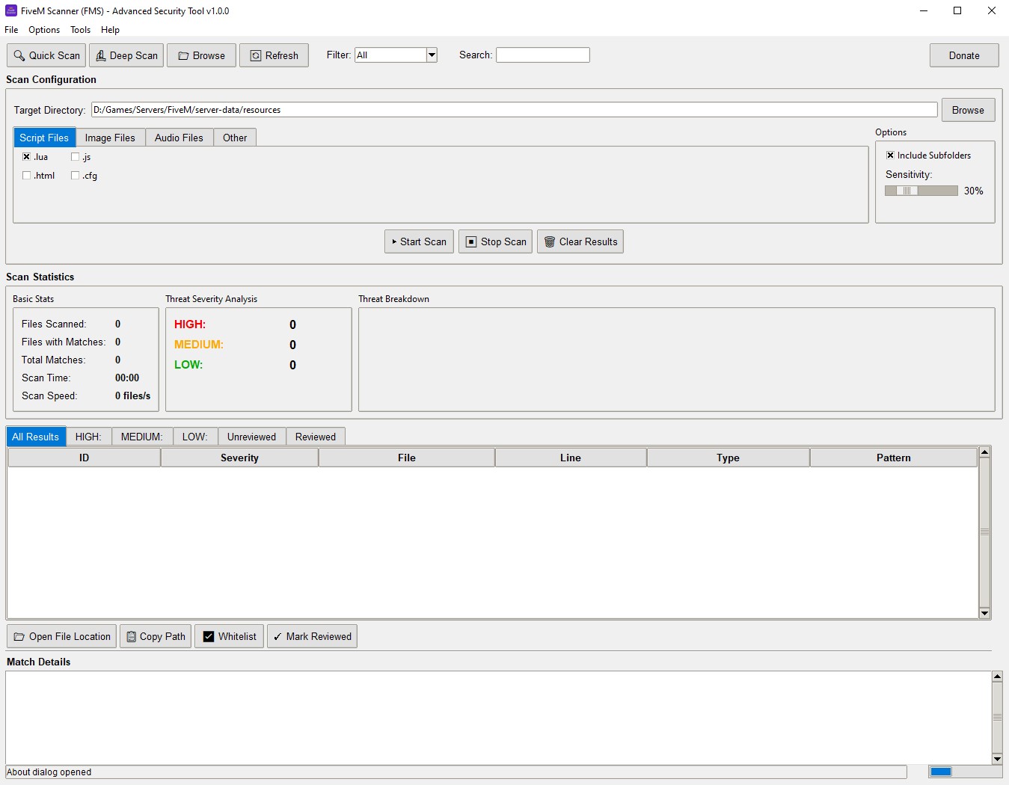1009x785 pixels.
Task: Start Scan using play button
Action: (x=419, y=241)
